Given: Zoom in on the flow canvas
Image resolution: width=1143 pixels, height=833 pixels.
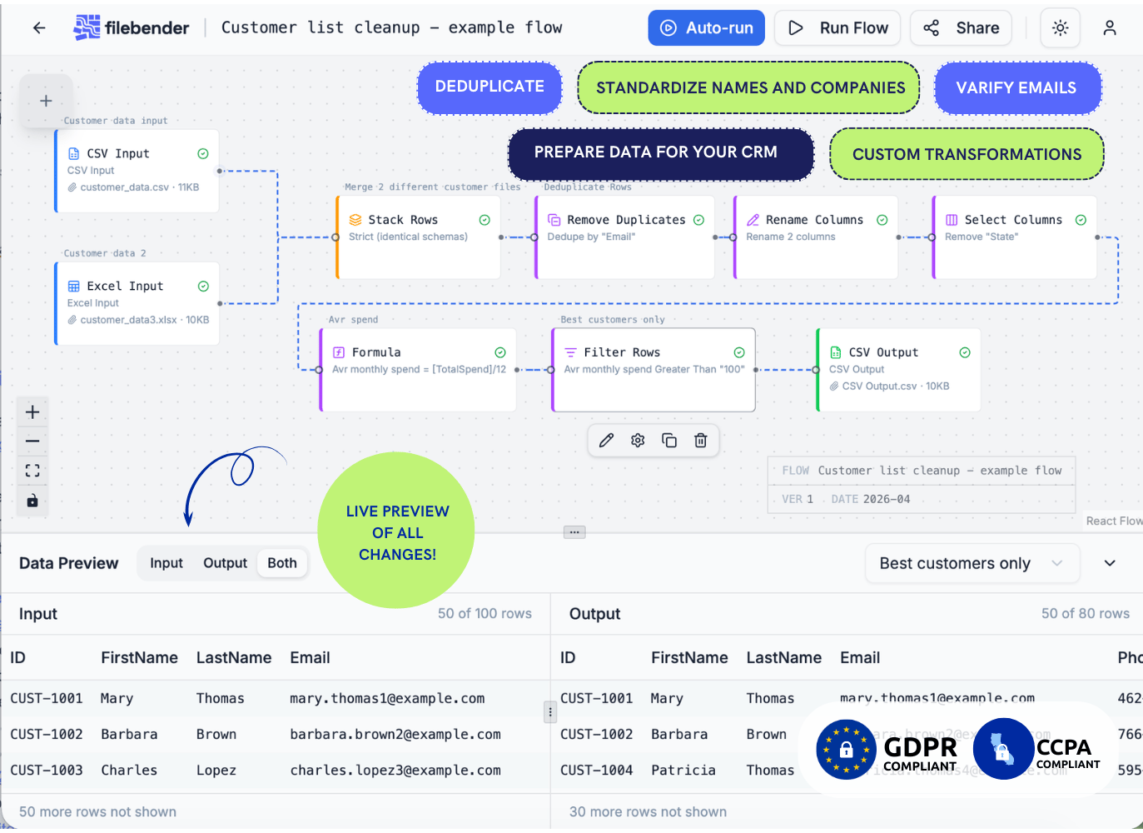Looking at the screenshot, I should (32, 412).
